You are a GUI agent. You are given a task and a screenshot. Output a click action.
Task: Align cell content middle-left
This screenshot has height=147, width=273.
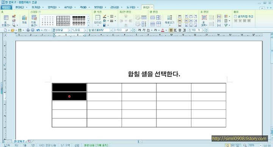(x=187, y=21)
